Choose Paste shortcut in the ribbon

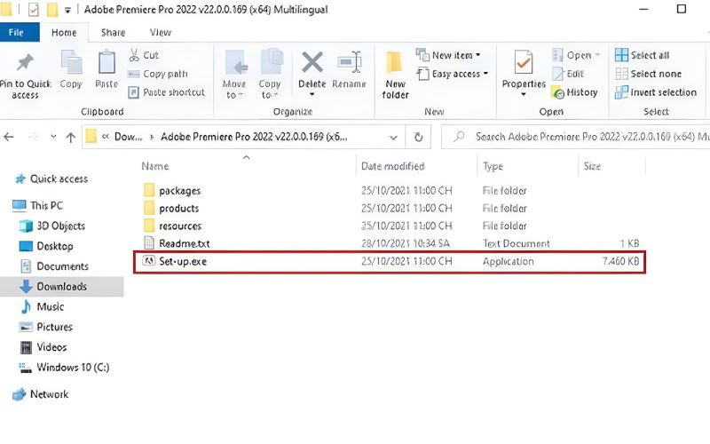166,92
